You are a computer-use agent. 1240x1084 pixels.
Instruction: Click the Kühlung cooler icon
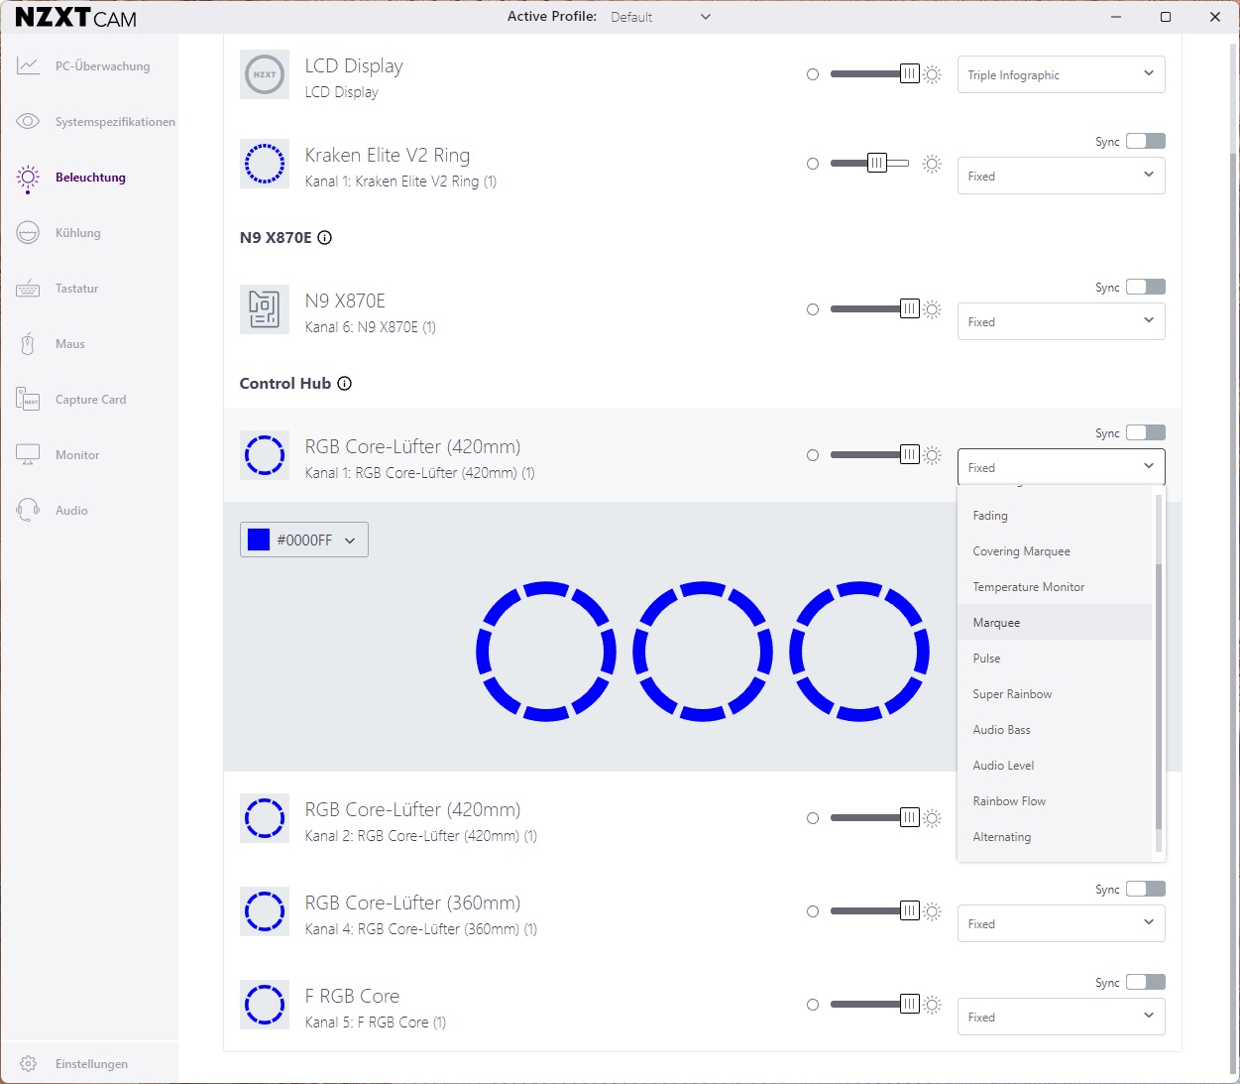pos(28,233)
